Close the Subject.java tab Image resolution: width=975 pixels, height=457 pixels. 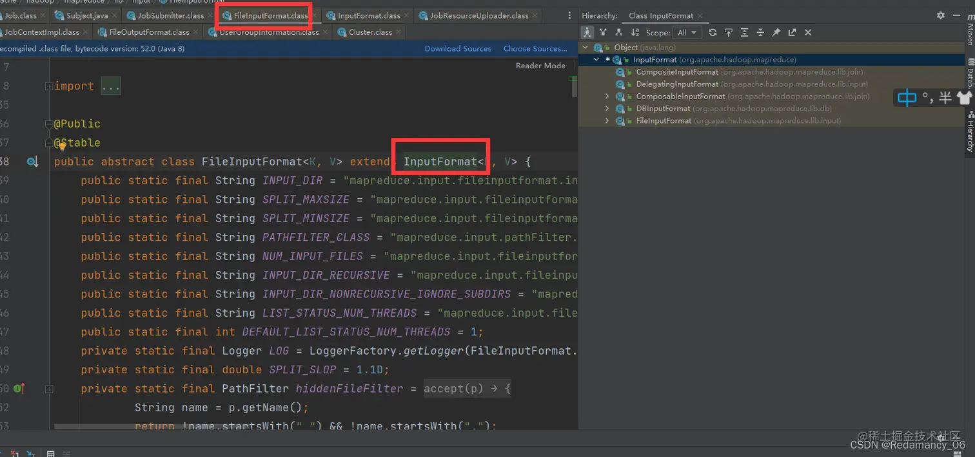point(114,15)
